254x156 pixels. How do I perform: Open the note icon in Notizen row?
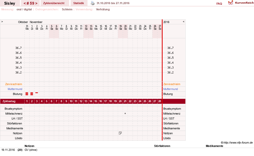(x=120, y=133)
